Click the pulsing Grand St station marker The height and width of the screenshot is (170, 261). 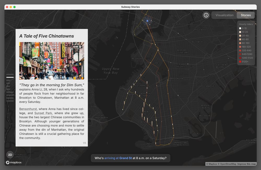(x=147, y=21)
